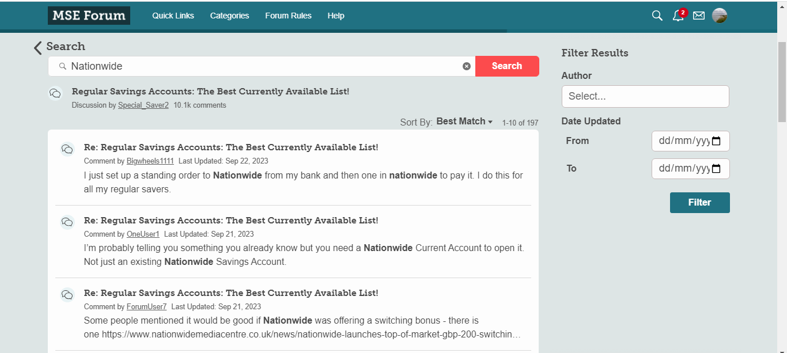Open the Forum Rules page

[288, 16]
